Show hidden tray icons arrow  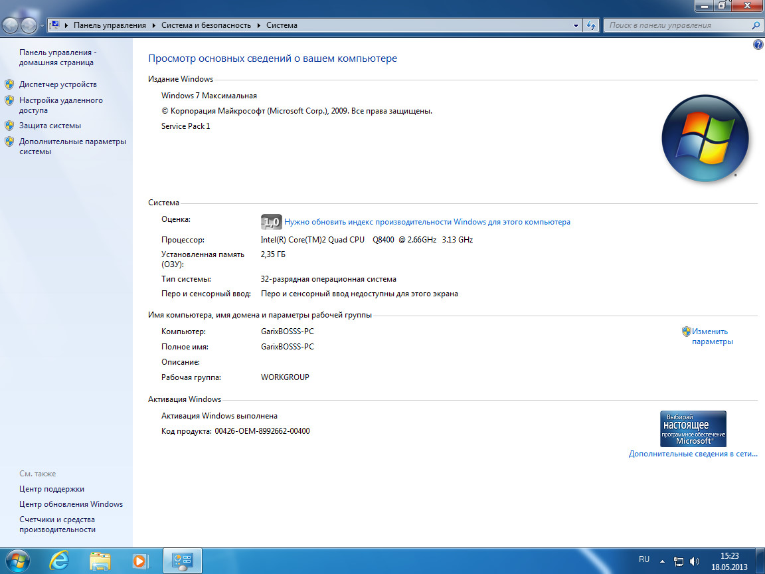coord(662,561)
